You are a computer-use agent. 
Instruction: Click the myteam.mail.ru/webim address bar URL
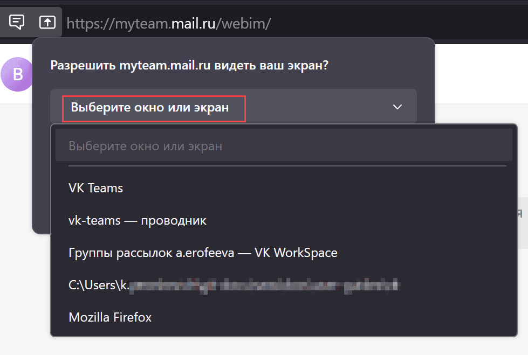point(169,24)
